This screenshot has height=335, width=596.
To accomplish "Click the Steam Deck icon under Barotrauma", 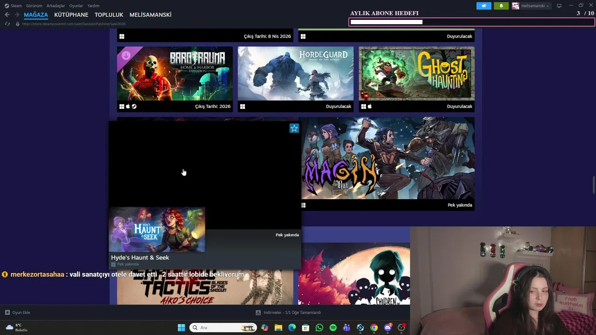I will pyautogui.click(x=134, y=107).
